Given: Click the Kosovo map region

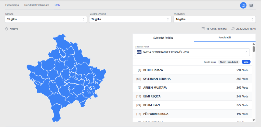Looking at the screenshot, I should coord(66,76).
